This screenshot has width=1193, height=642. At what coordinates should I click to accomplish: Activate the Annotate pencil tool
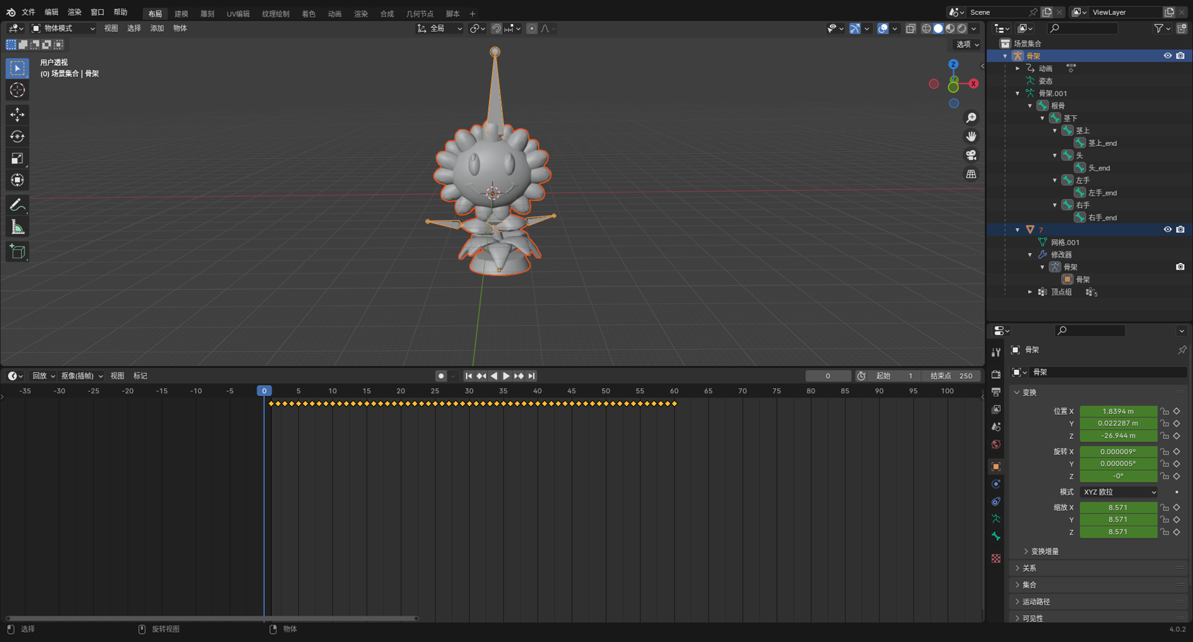click(17, 205)
